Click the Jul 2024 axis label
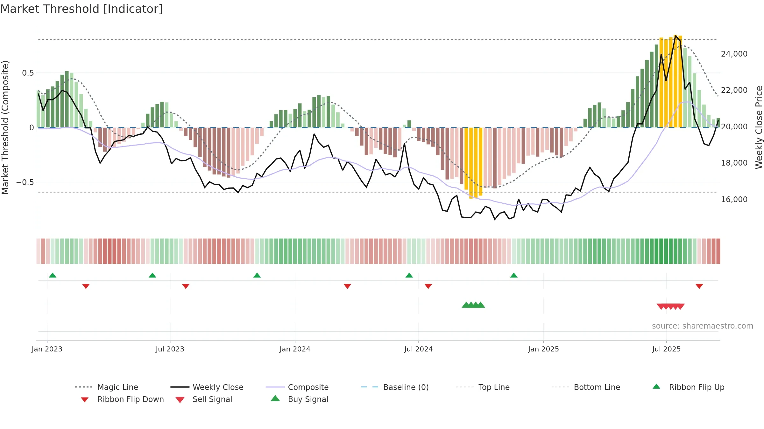The width and height of the screenshot is (764, 429). pos(419,349)
